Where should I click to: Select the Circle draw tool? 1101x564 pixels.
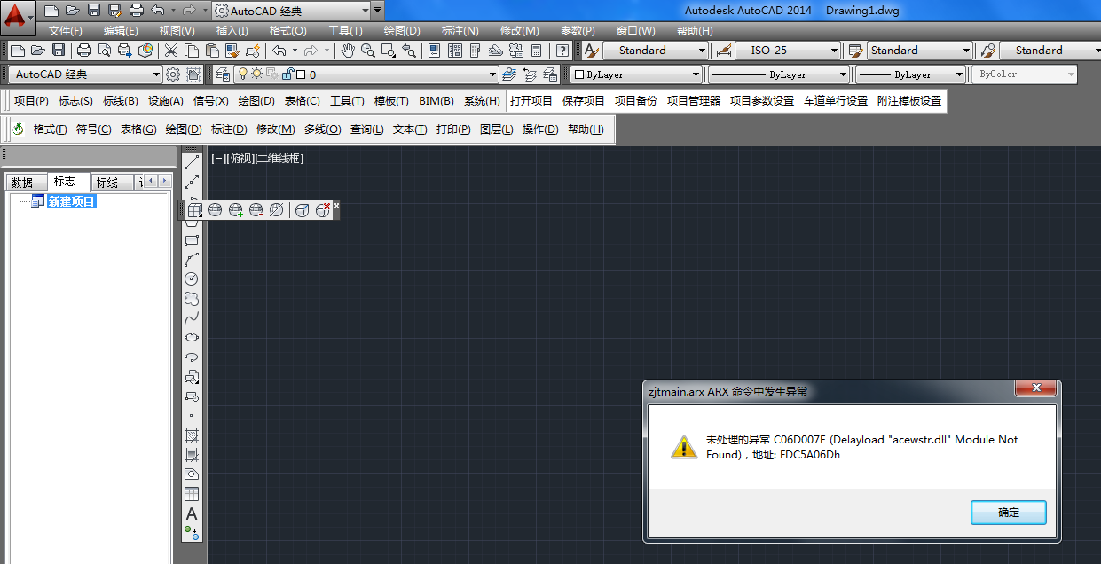click(x=192, y=278)
